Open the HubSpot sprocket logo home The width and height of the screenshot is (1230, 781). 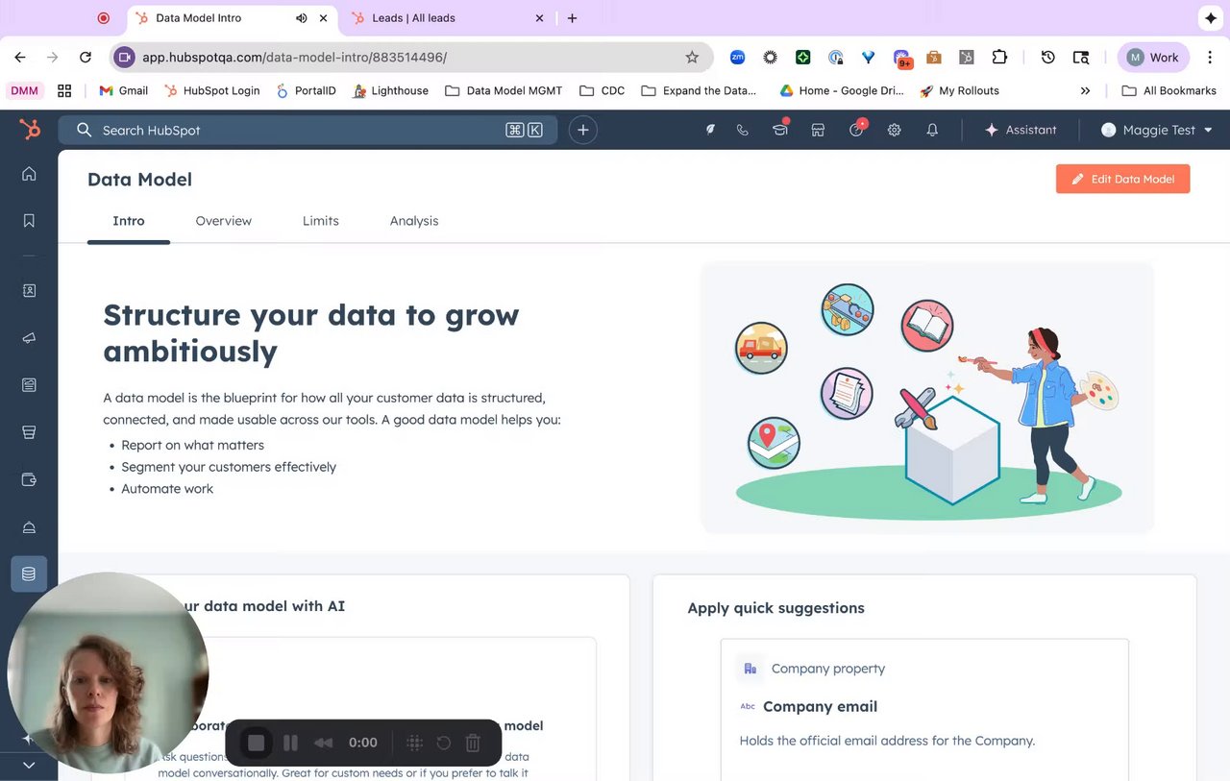pyautogui.click(x=30, y=130)
